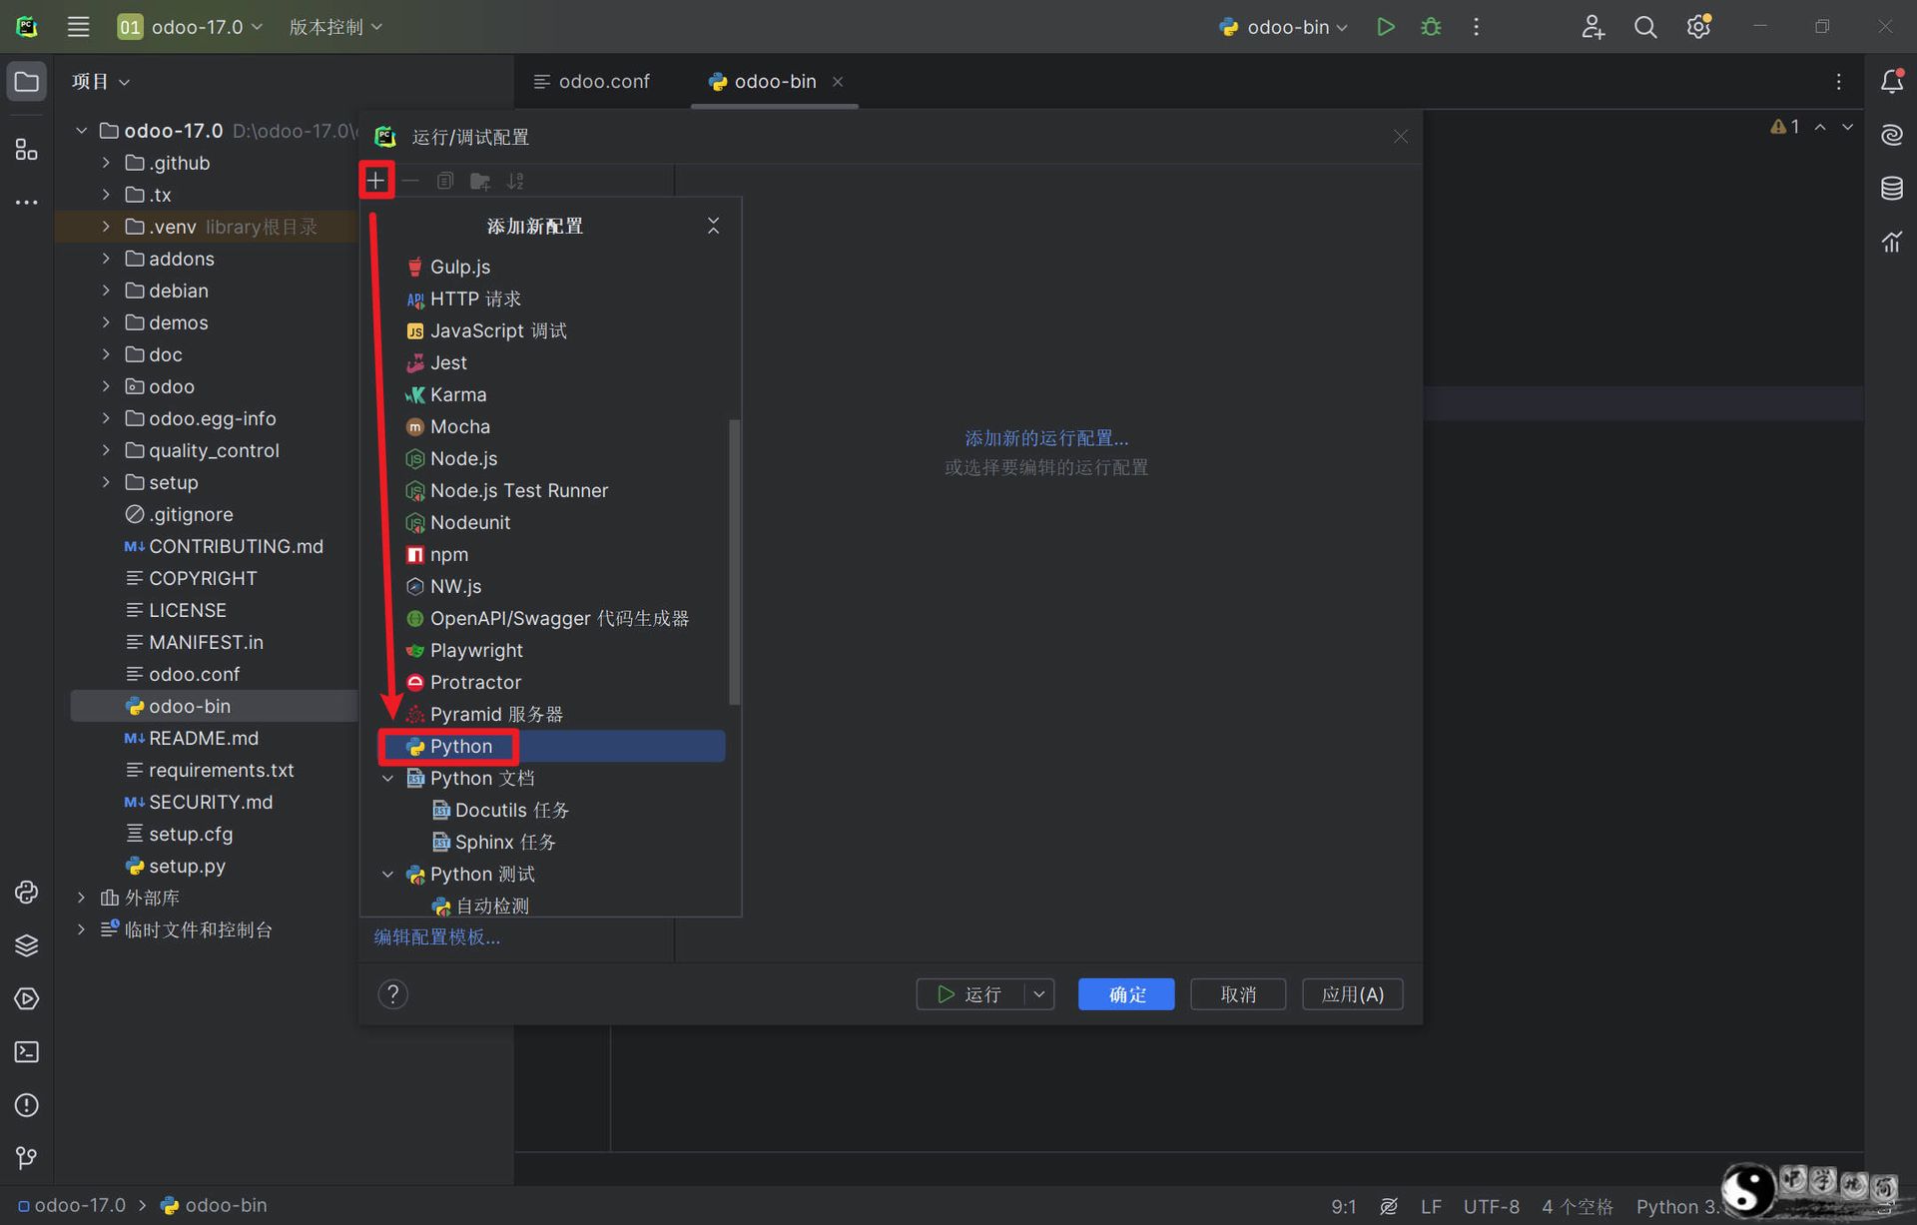Switch to the odoo.conf editor tab
The image size is (1917, 1225).
coord(592,82)
